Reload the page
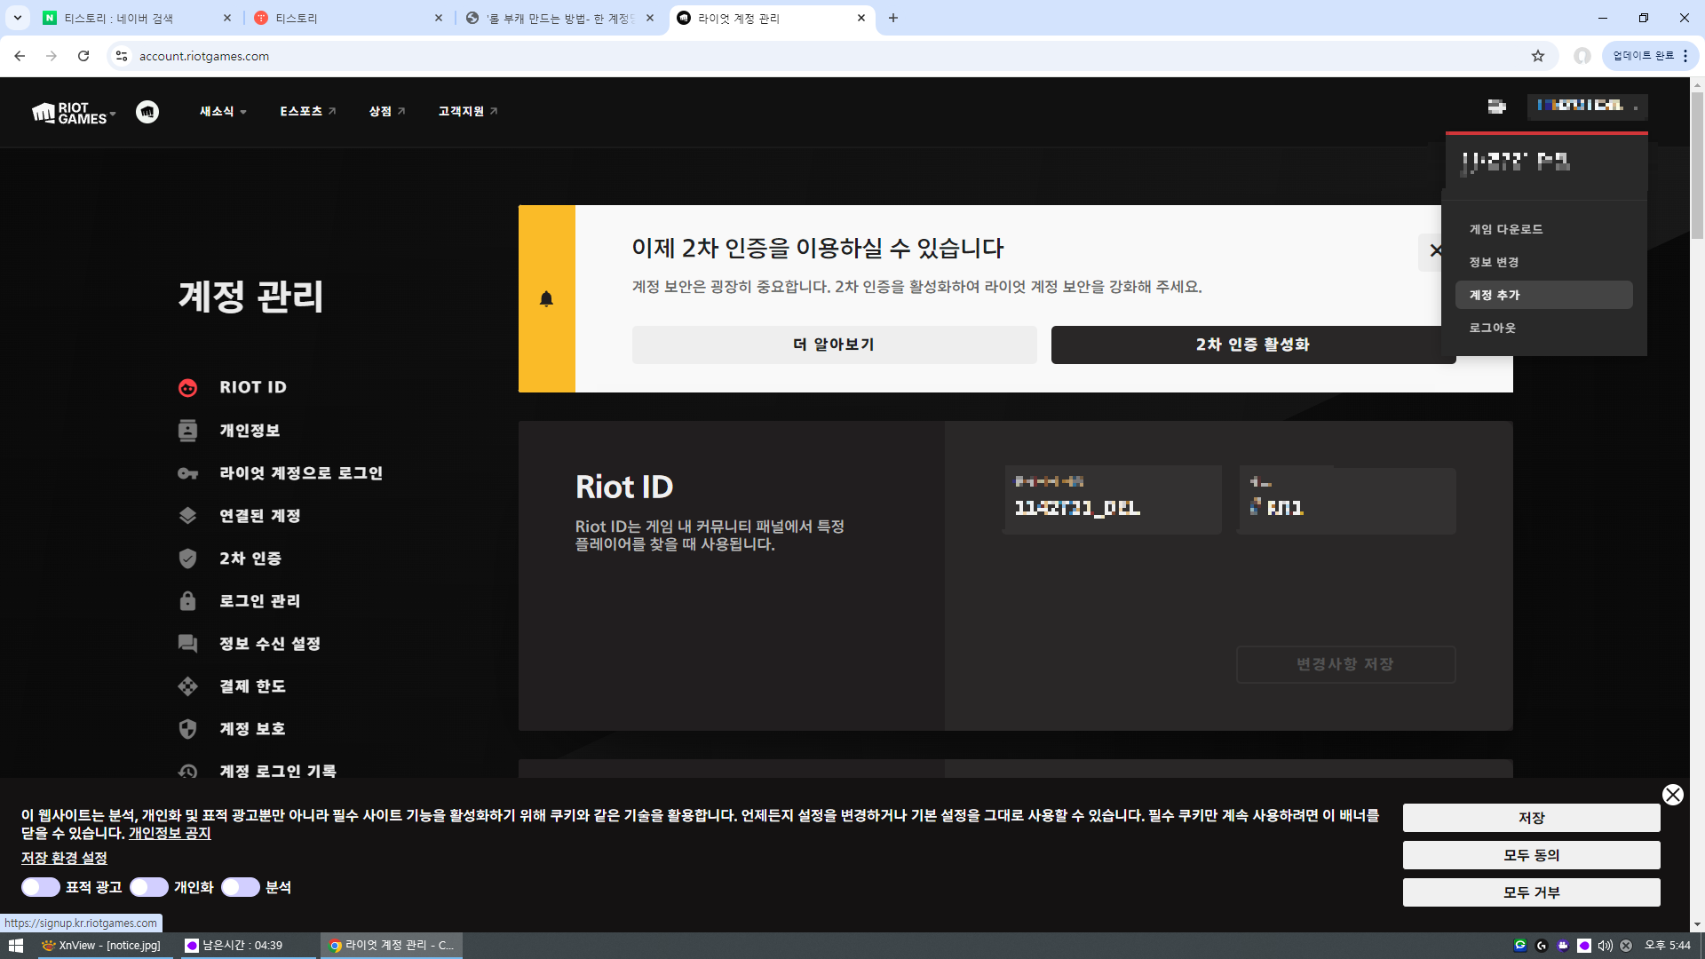 pos(83,56)
